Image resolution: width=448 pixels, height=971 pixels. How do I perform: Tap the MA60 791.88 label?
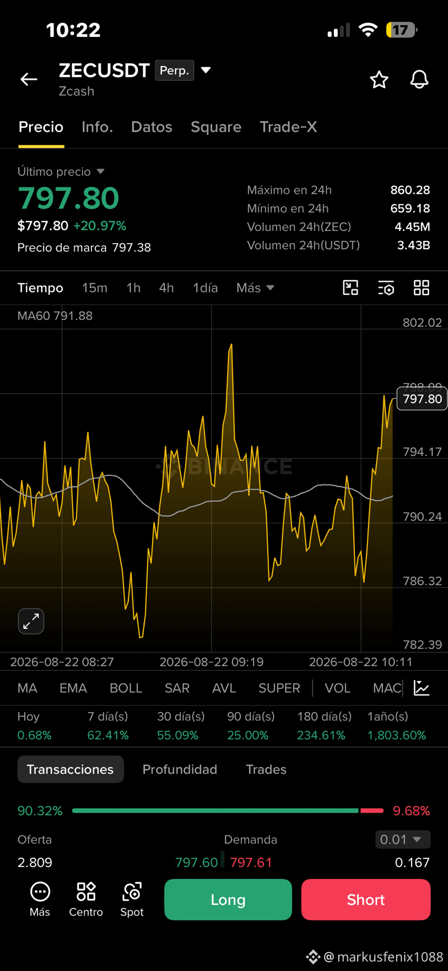pos(55,316)
